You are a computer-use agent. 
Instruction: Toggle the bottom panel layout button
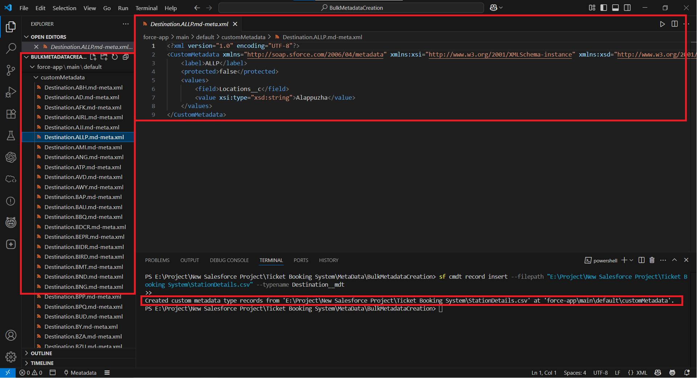(x=615, y=8)
